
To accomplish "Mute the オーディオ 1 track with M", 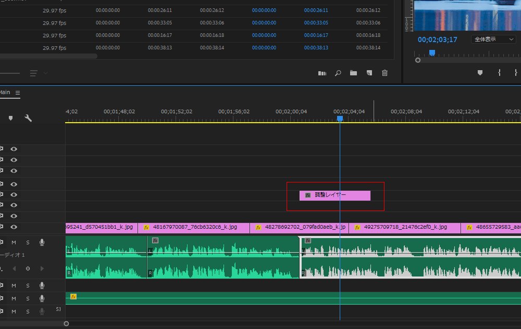I will coord(14,242).
